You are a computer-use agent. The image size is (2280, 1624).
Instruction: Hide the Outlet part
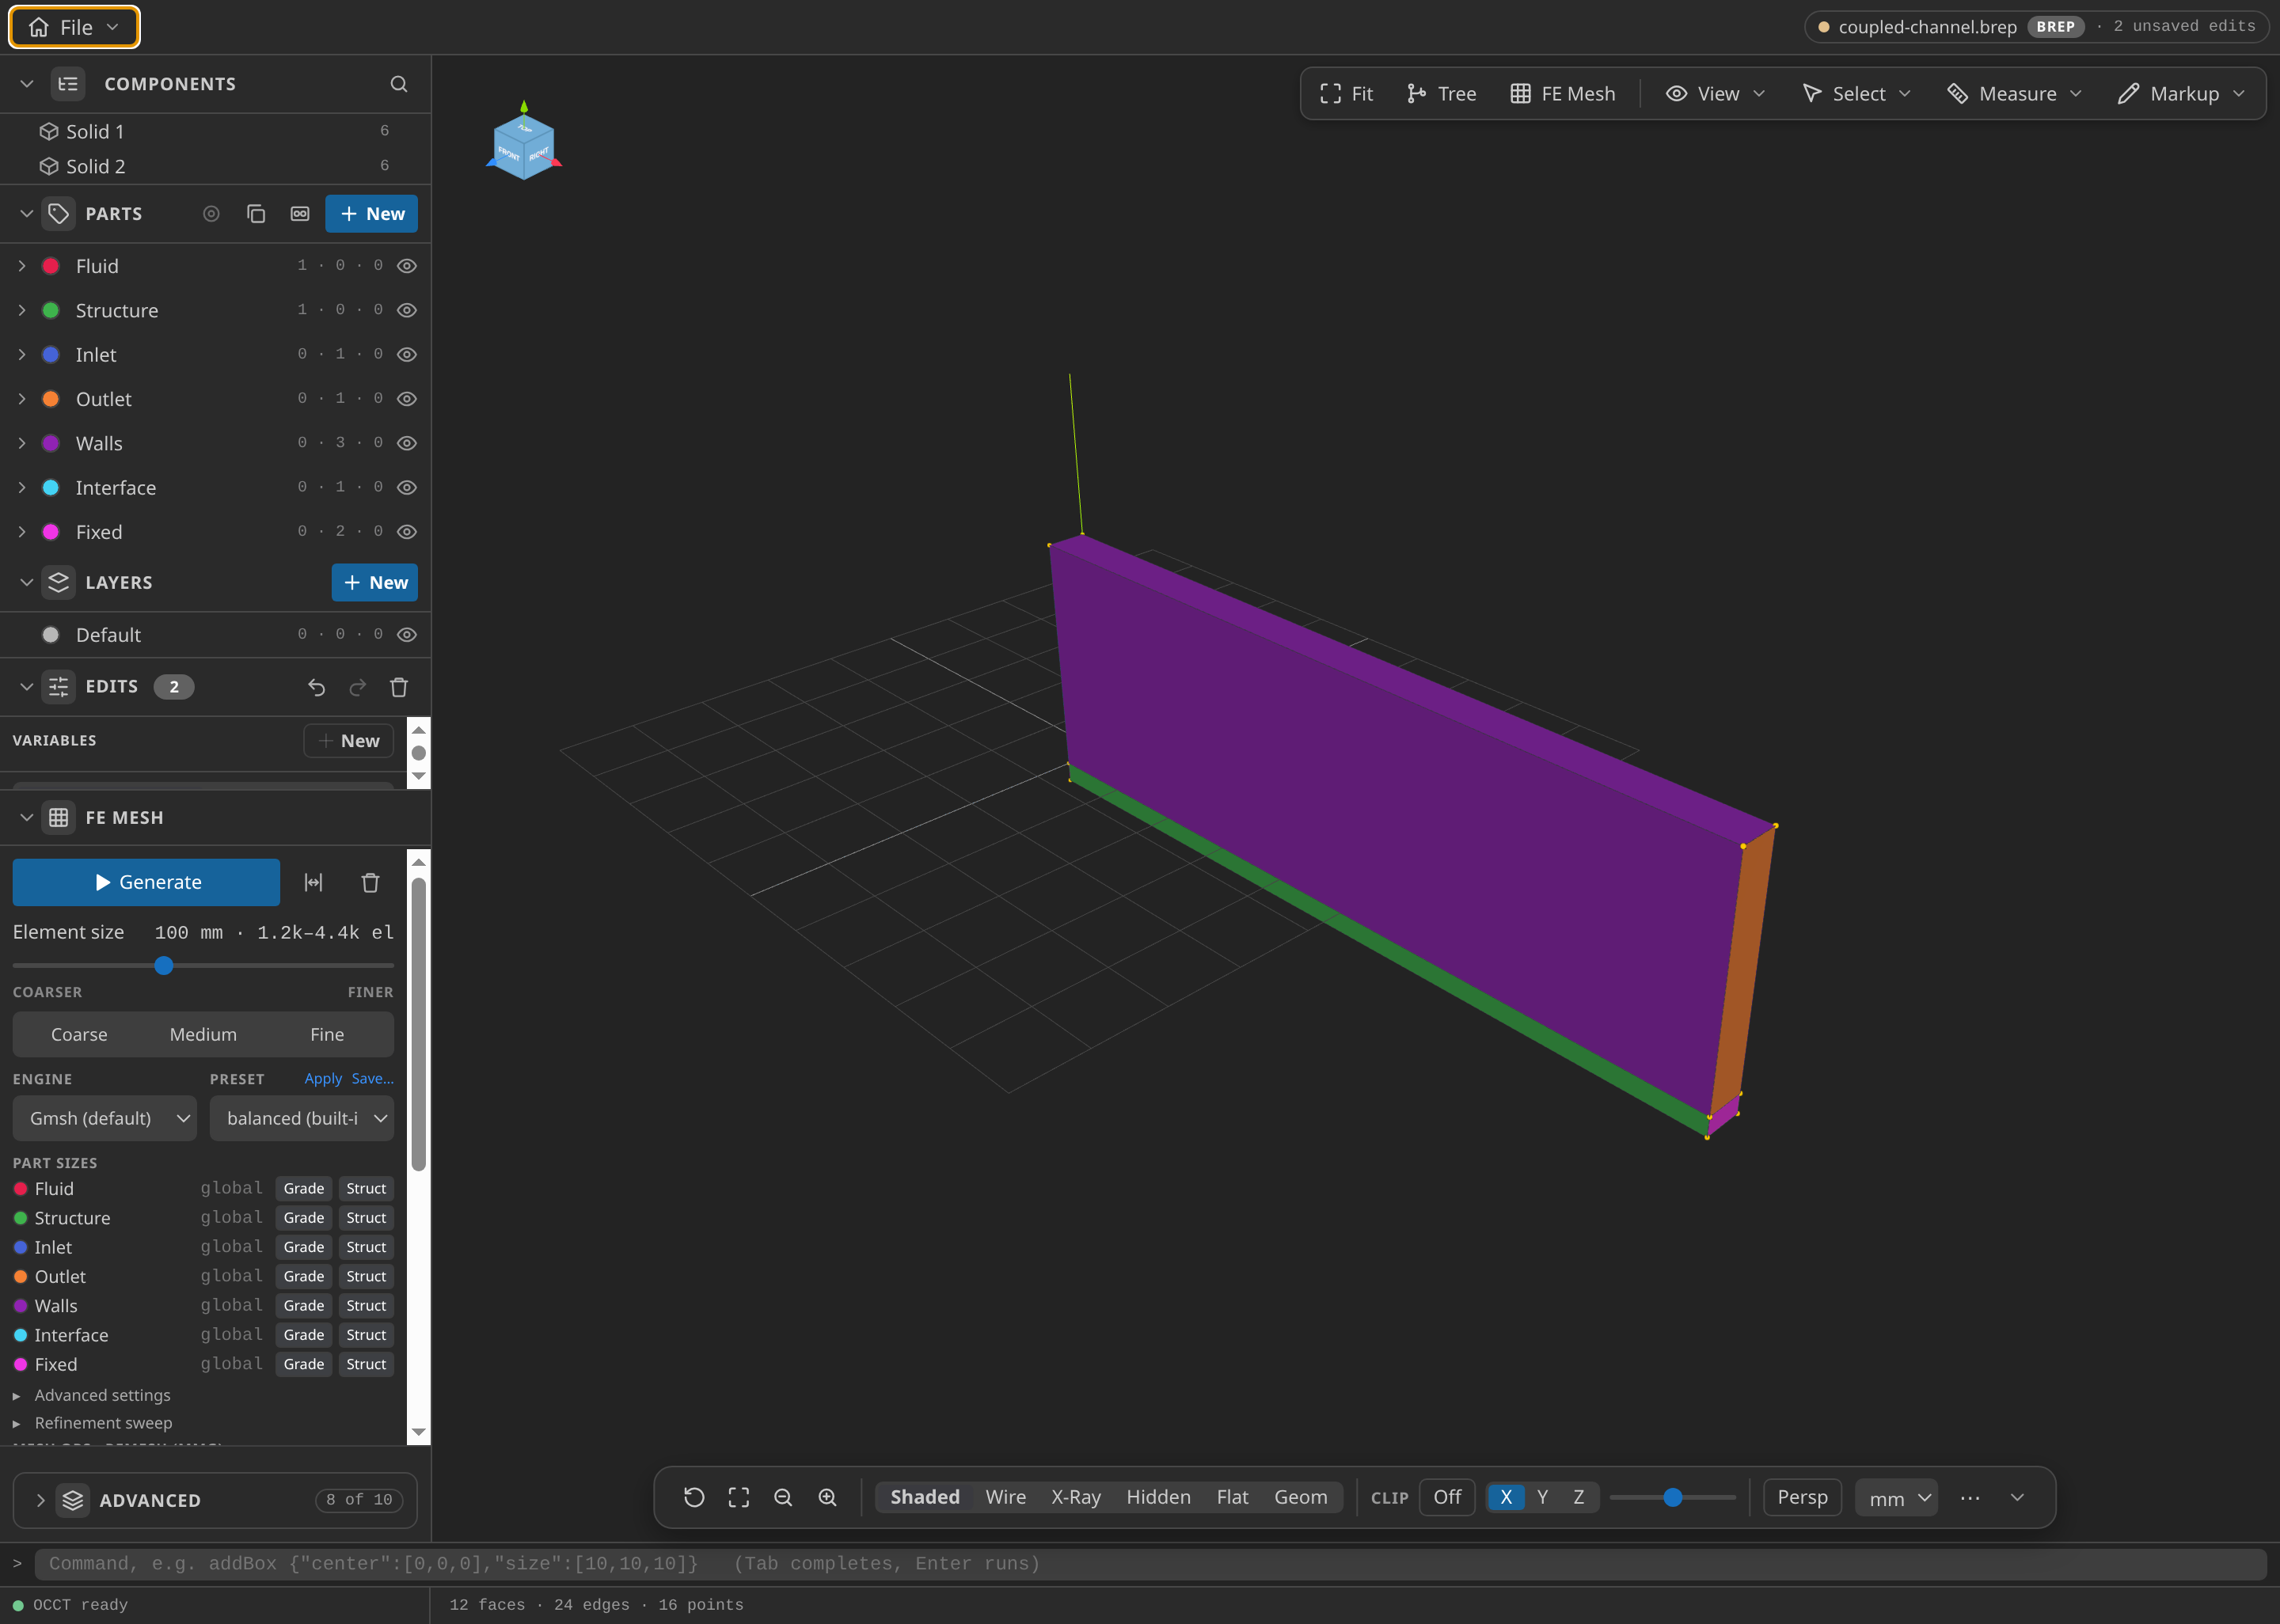(x=406, y=399)
